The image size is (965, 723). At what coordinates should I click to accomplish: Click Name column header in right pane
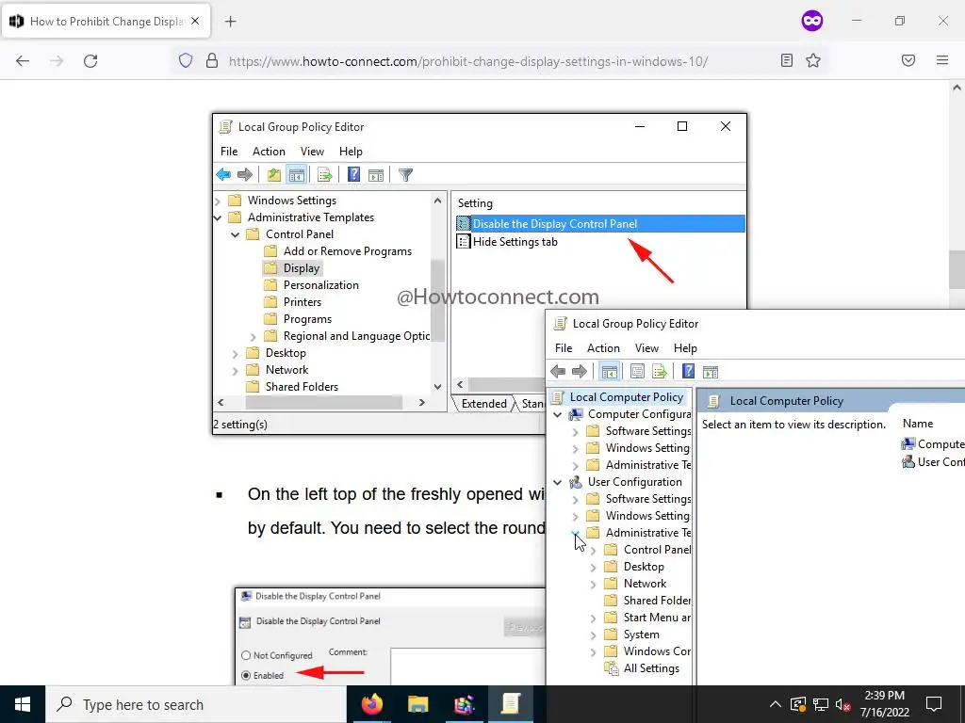click(918, 424)
